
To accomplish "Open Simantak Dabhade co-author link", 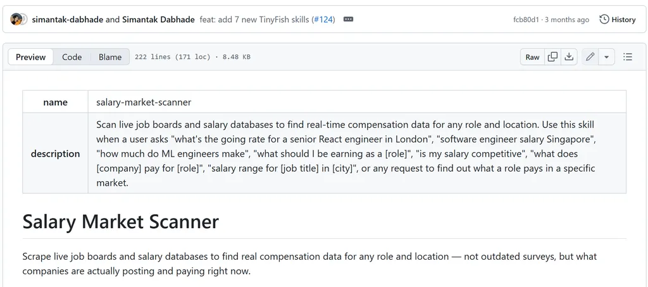I will tap(158, 20).
